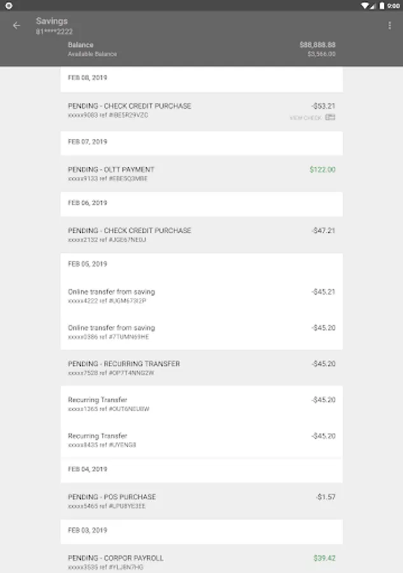Open the OLTT PAYMENT transaction
The image size is (403, 573).
click(201, 174)
